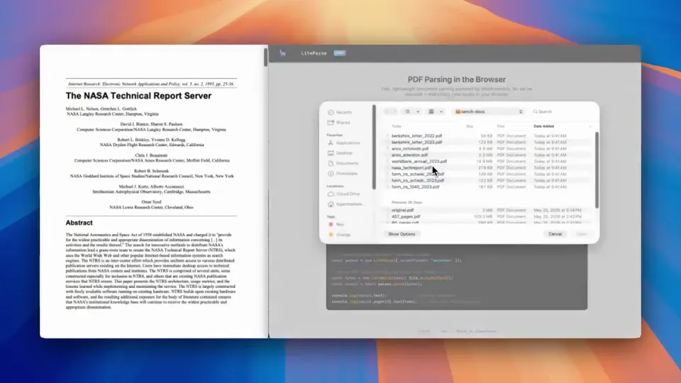Filter by the Orange tag
This screenshot has height=383, width=681.
pos(340,235)
